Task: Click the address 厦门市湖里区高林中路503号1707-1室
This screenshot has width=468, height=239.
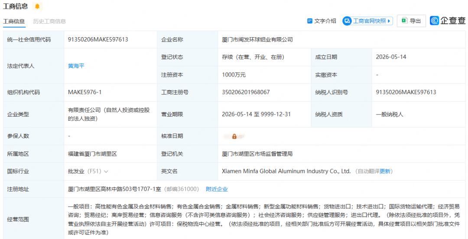Action: [114, 189]
